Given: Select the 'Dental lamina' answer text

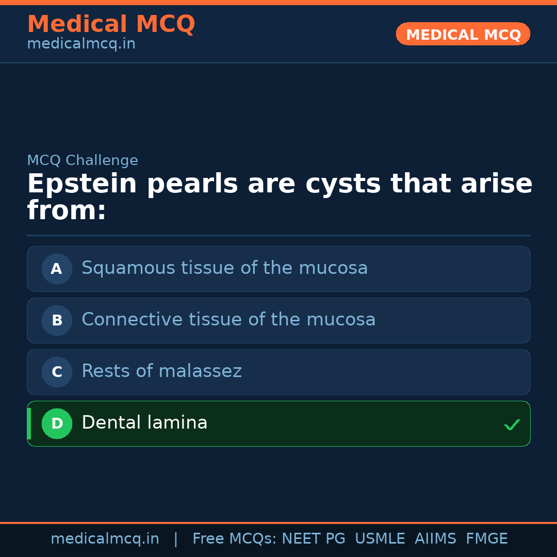Looking at the screenshot, I should click(144, 423).
